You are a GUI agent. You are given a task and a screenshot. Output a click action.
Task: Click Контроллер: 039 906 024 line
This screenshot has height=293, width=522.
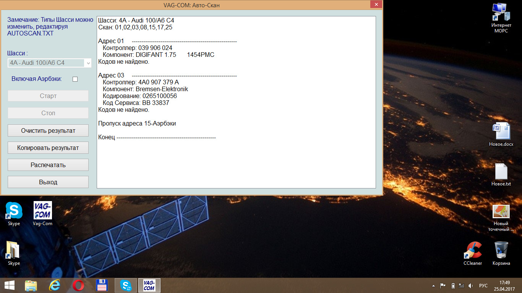coord(138,48)
